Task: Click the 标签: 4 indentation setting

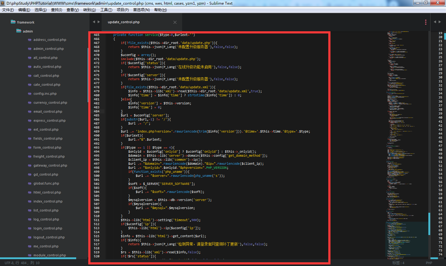Action: pyautogui.click(x=398, y=263)
